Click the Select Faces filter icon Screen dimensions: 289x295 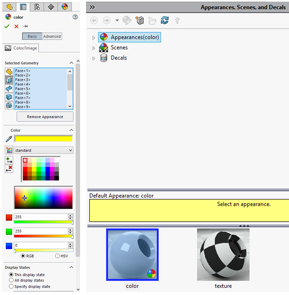[x=9, y=80]
